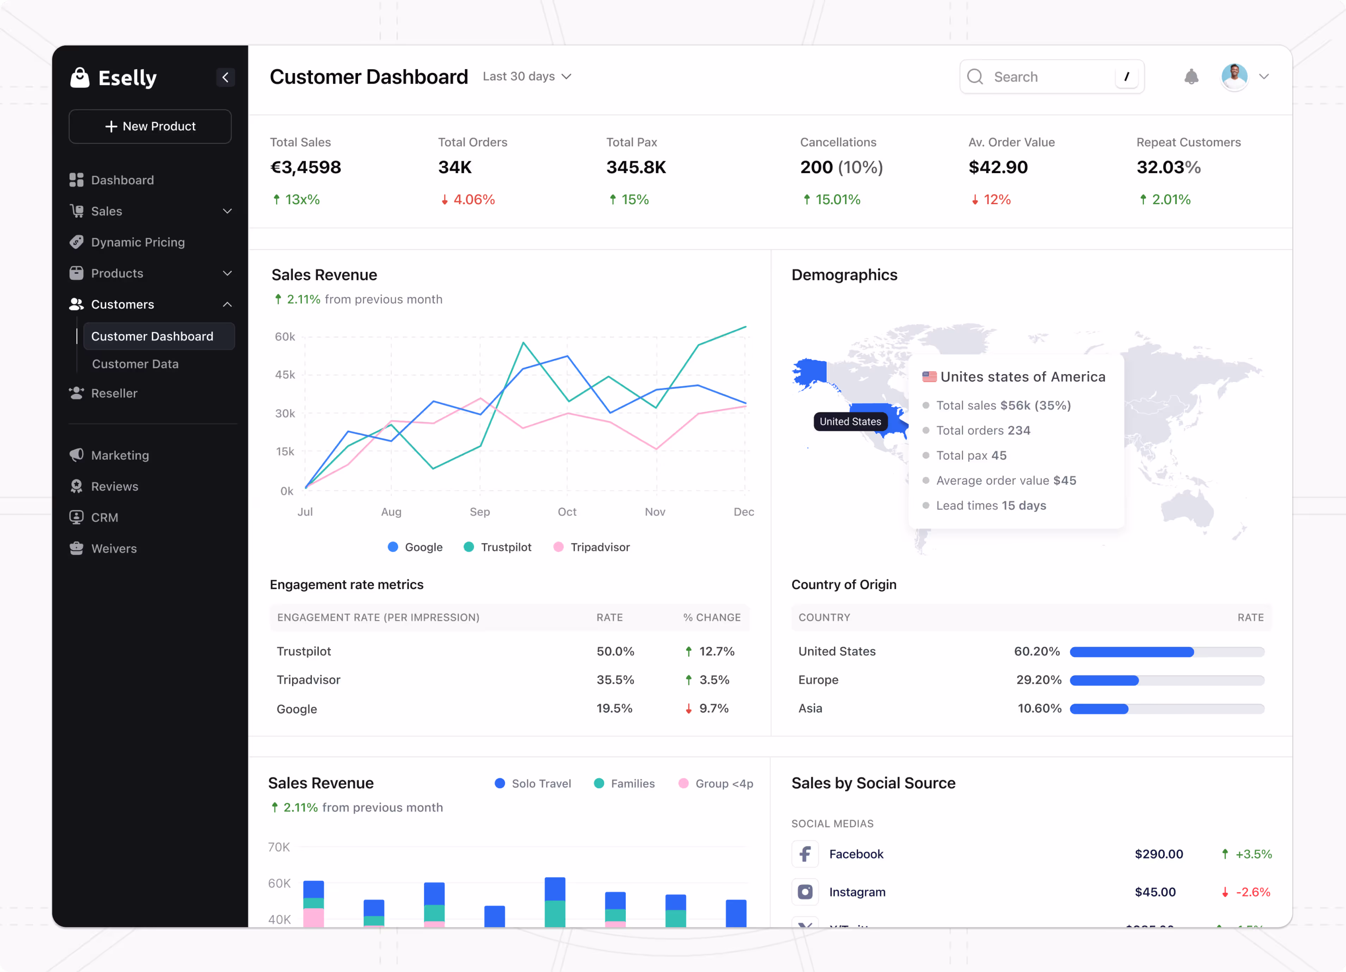Click the Facebook social media icon
This screenshot has height=972, width=1346.
(x=805, y=854)
